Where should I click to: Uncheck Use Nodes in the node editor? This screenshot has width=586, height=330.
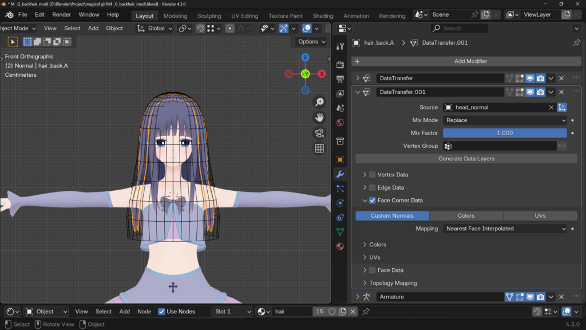[161, 312]
